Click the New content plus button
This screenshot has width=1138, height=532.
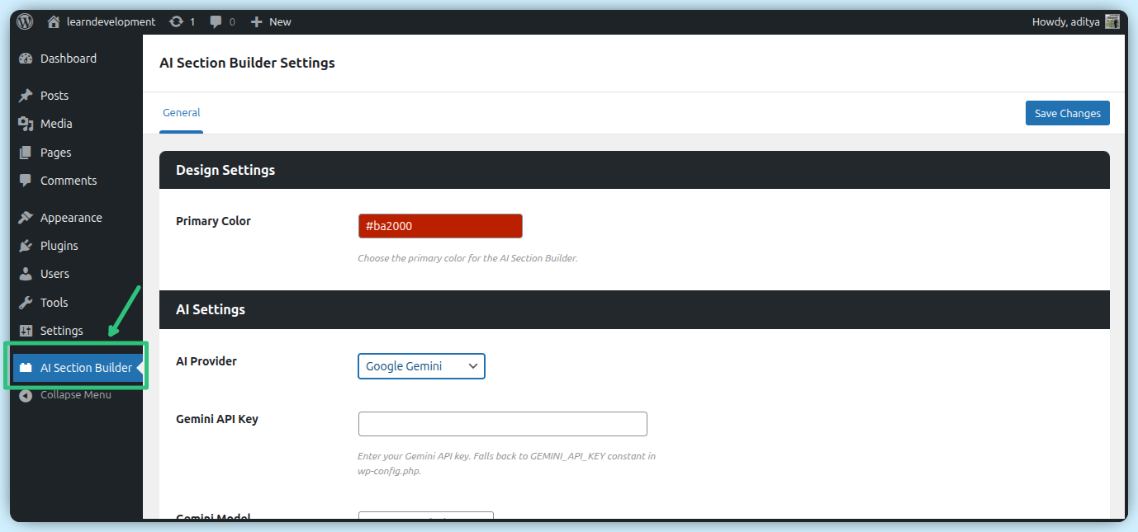point(270,22)
